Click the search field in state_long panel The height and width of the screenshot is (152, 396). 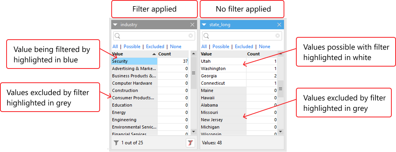click(242, 36)
